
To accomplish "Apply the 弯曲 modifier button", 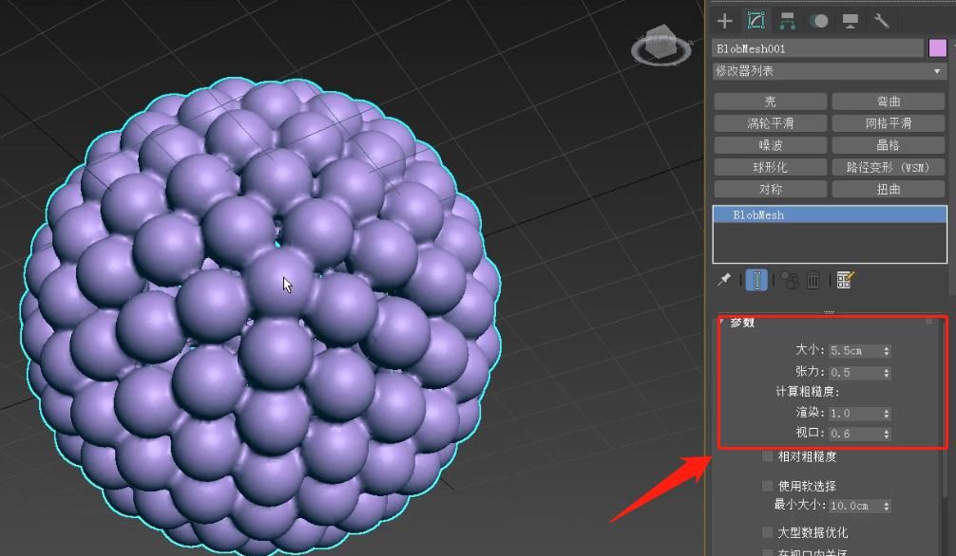I will (x=889, y=102).
